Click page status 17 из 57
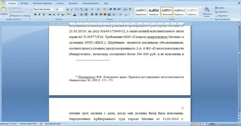This screenshot has height=126, width=241. pyautogui.click(x=9, y=124)
